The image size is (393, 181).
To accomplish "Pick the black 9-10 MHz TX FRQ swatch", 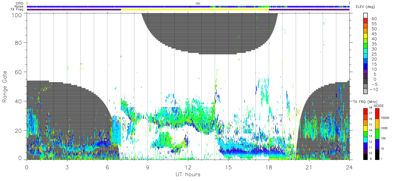I will tap(366, 156).
